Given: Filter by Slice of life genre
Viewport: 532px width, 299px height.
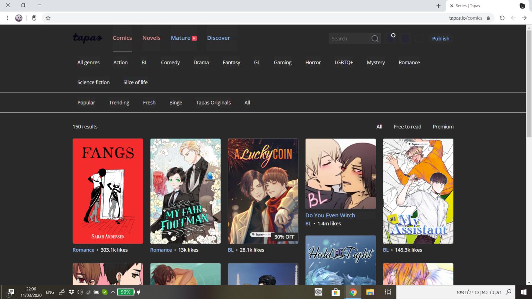Looking at the screenshot, I should pos(135,82).
